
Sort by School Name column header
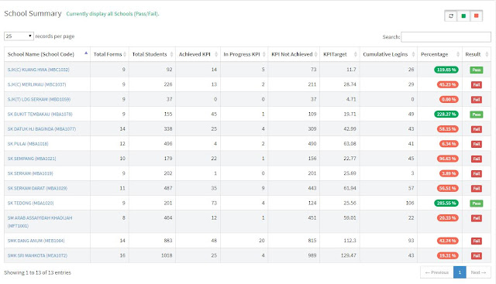point(47,54)
